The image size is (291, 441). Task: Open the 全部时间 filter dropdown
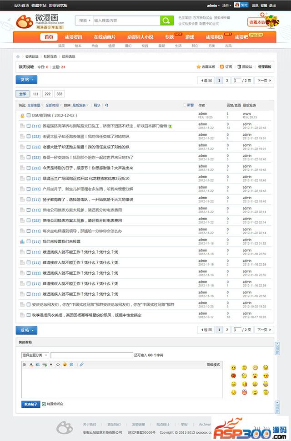pos(53,105)
